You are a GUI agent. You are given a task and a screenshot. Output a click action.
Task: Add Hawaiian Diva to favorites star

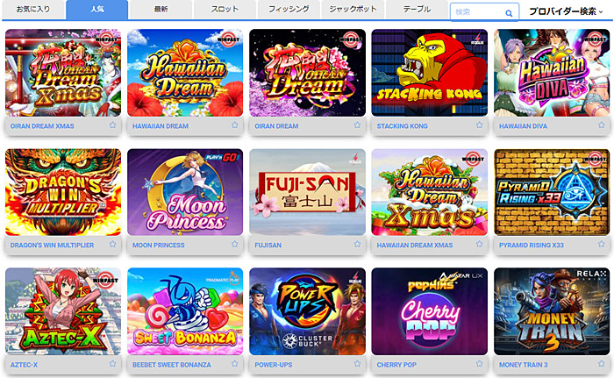(602, 125)
